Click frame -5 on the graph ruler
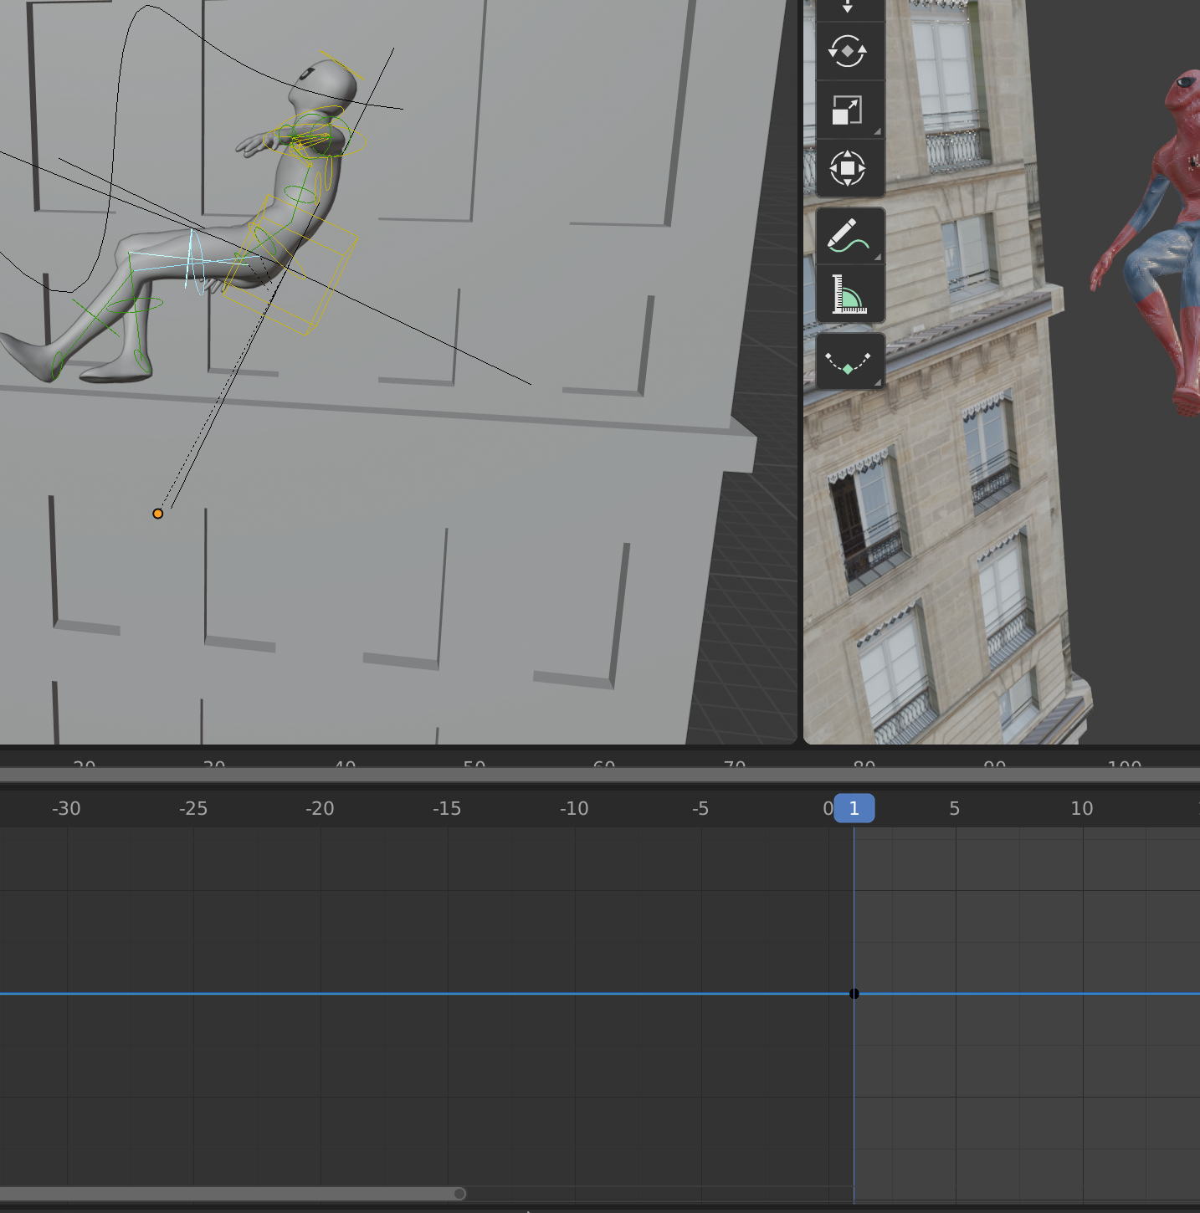This screenshot has width=1200, height=1213. [700, 808]
